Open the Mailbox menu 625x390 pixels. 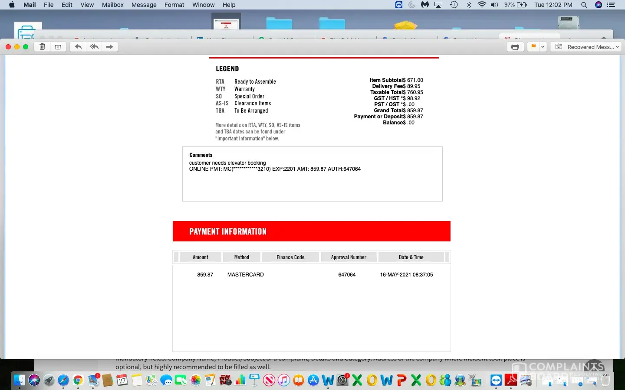113,5
